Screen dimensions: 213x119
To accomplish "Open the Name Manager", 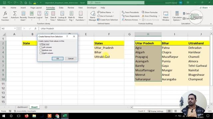I will coord(93,16).
